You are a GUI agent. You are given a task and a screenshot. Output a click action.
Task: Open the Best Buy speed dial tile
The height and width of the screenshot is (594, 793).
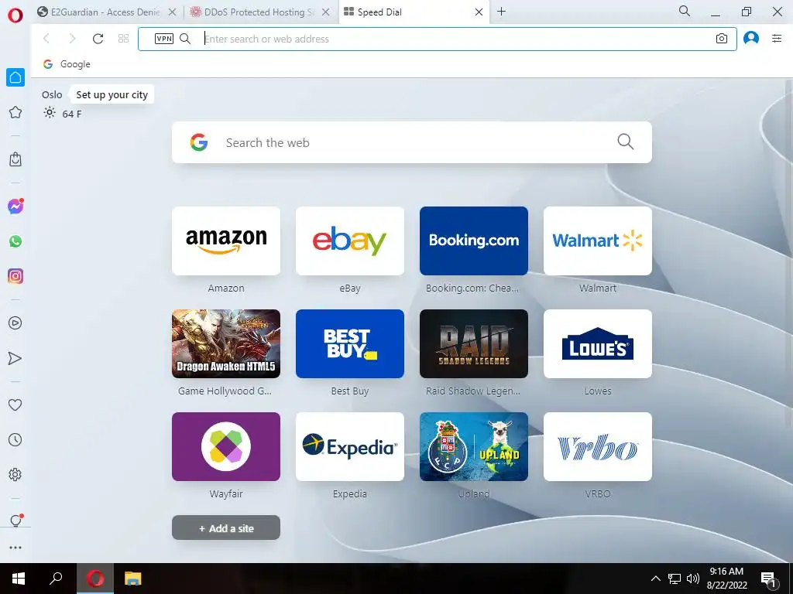coord(350,344)
